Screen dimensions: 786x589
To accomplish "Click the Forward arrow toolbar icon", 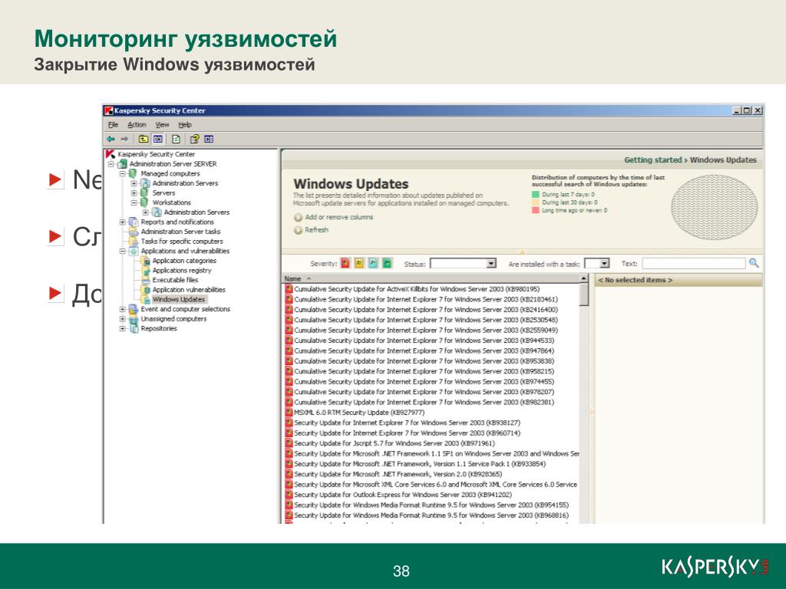I will [x=124, y=140].
